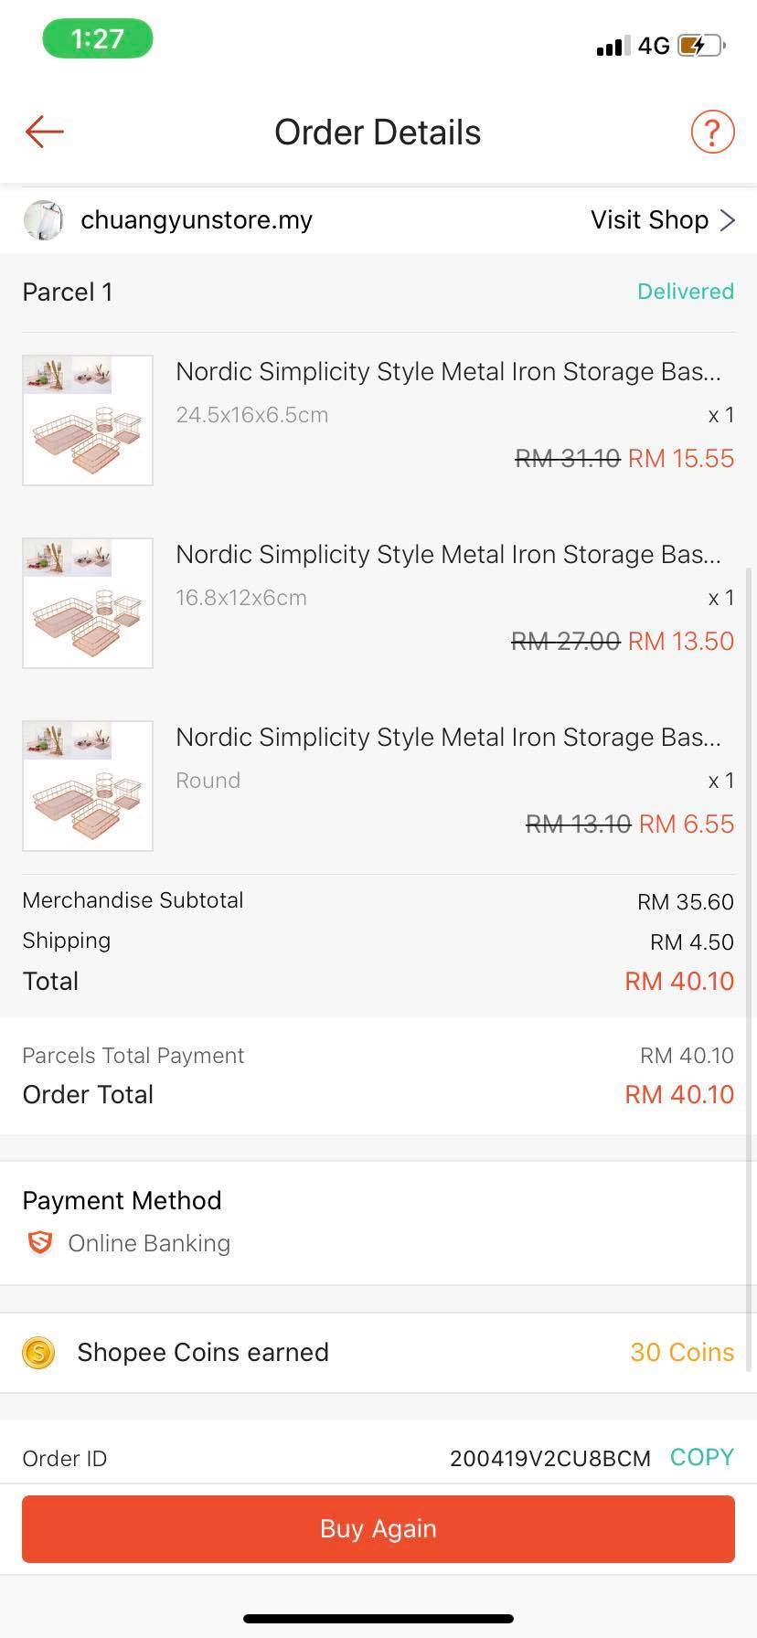Open the help question mark icon
Viewport: 757px width, 1638px height.
point(712,132)
